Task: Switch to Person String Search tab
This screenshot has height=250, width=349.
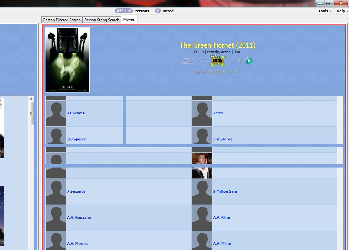Action: (x=102, y=20)
